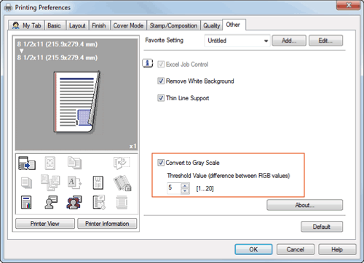Image resolution: width=364 pixels, height=263 pixels.
Task: Click the single user authentication icon
Action: click(x=51, y=202)
